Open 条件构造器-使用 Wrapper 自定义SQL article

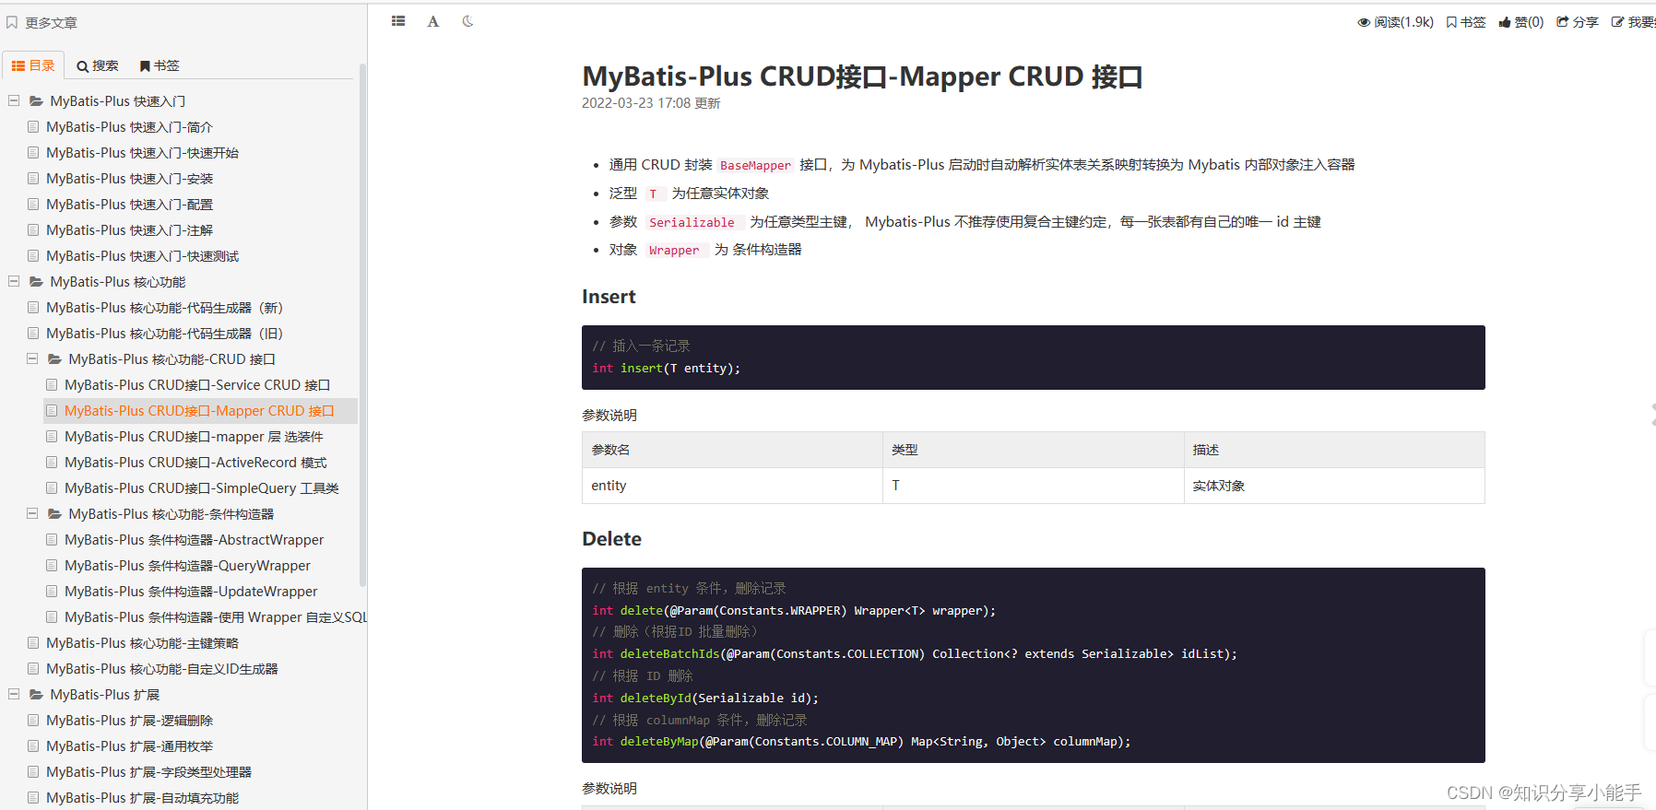coord(216,617)
